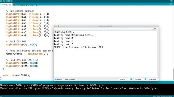Image resolution: width=174 pixels, height=97 pixels.
Task: Save the sketch using the Save icon
Action: (x=11, y=1)
